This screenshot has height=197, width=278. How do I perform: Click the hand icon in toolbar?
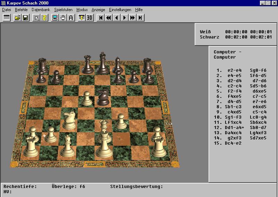[x=63, y=18]
